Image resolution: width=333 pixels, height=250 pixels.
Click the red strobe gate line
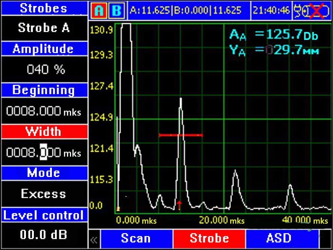point(181,134)
